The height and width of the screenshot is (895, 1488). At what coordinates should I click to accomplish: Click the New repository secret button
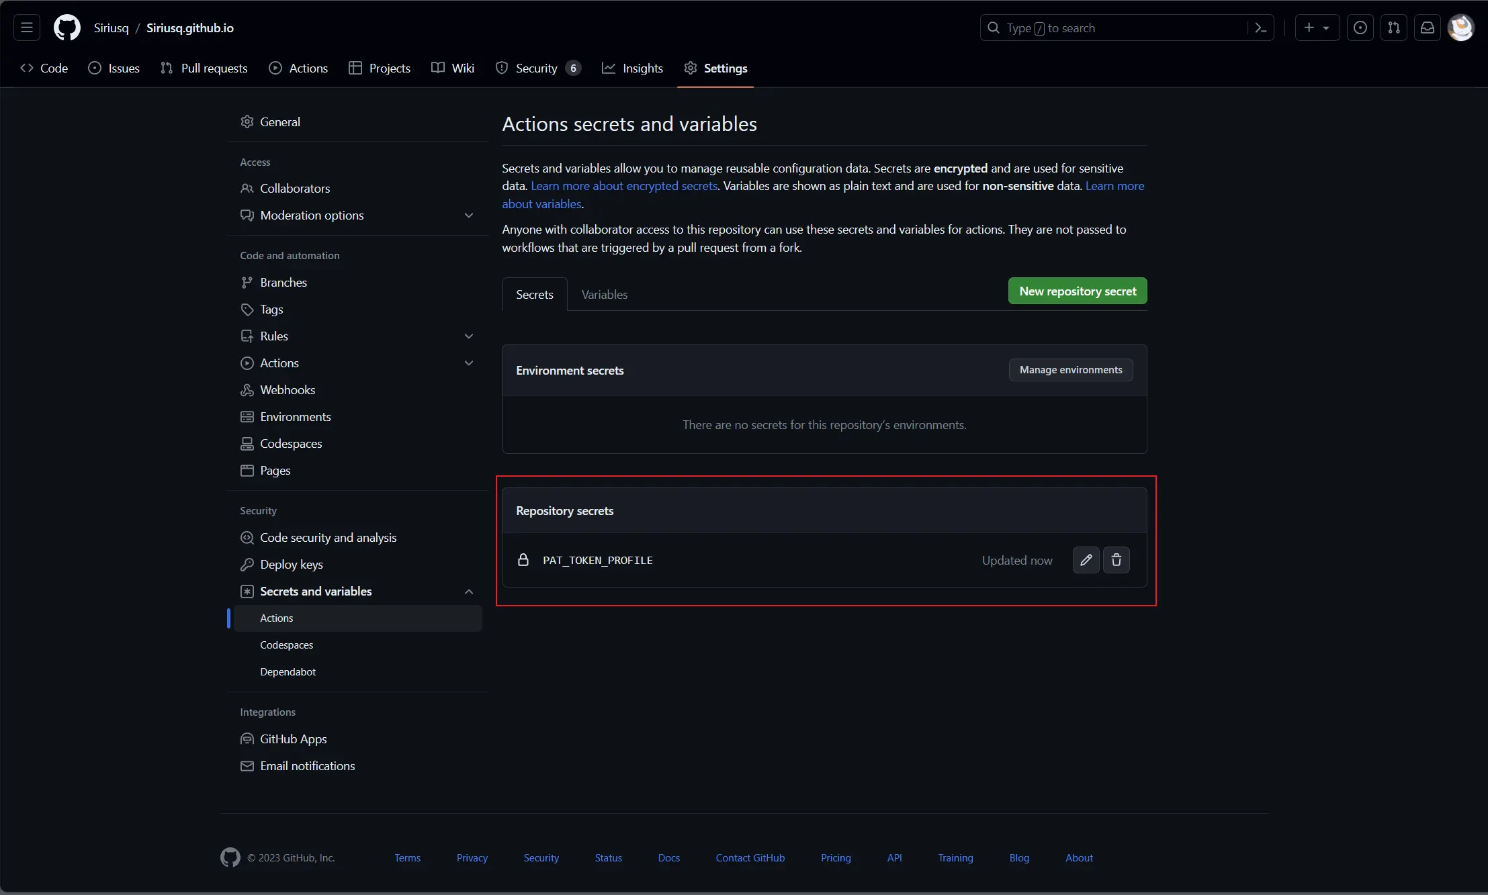(1078, 291)
